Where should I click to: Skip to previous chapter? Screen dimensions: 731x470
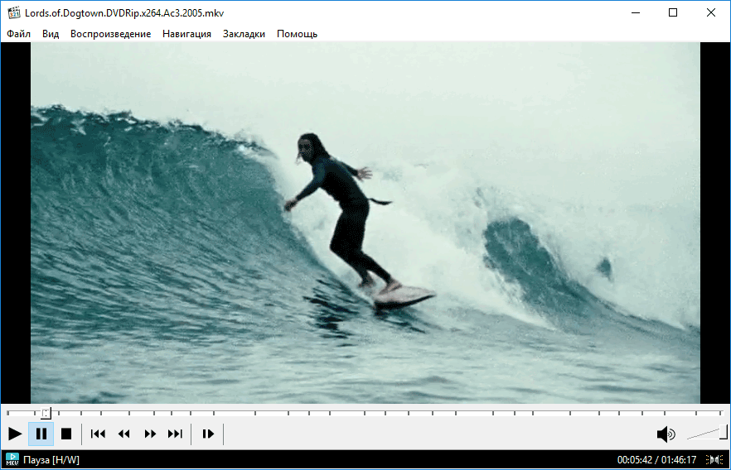click(x=98, y=434)
